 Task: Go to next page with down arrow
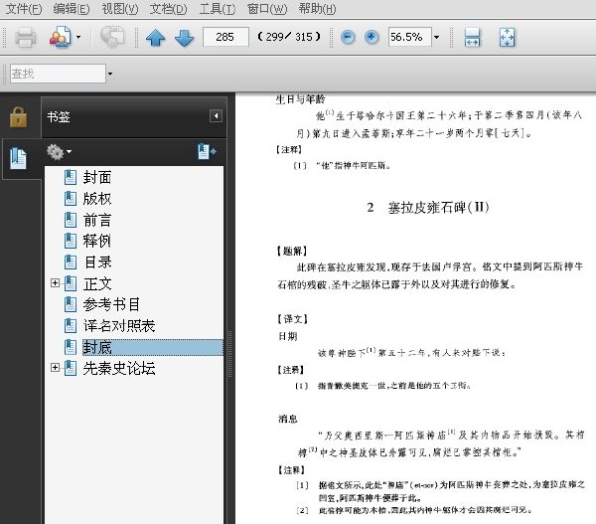click(185, 38)
